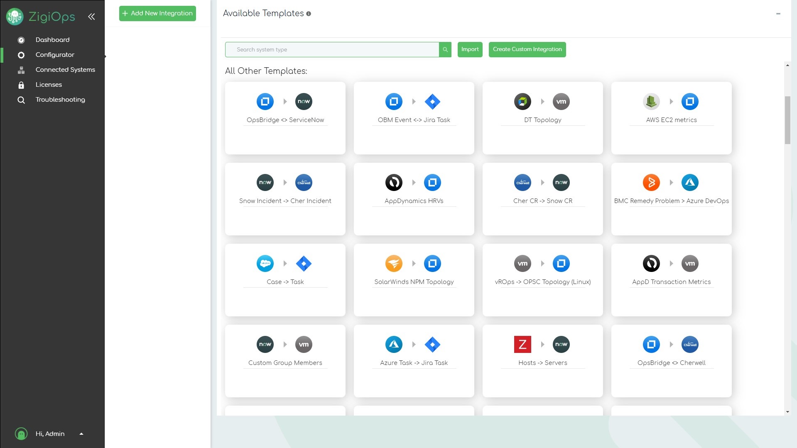Image resolution: width=797 pixels, height=448 pixels.
Task: Click the templates list scrollbar
Action: (x=787, y=116)
